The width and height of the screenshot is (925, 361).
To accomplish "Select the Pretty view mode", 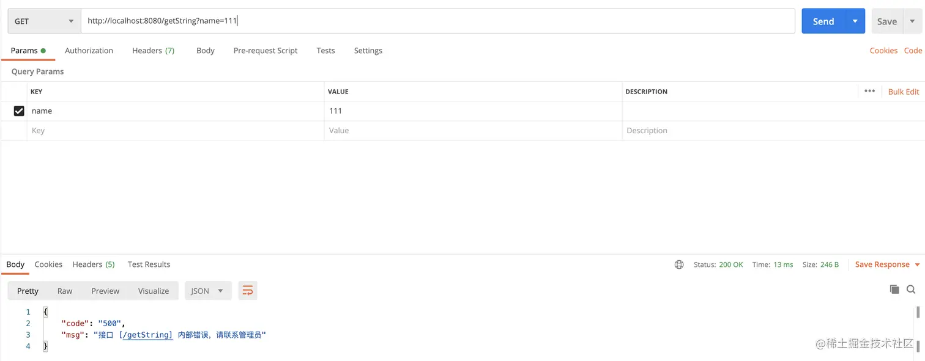I will [28, 291].
